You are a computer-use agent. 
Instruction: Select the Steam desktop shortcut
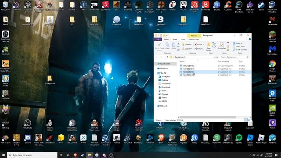click(261, 6)
